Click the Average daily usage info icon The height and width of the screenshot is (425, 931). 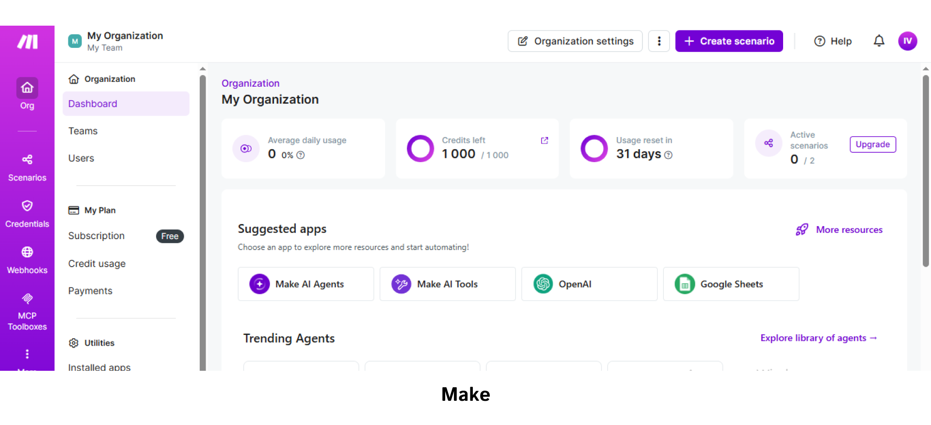tap(301, 155)
